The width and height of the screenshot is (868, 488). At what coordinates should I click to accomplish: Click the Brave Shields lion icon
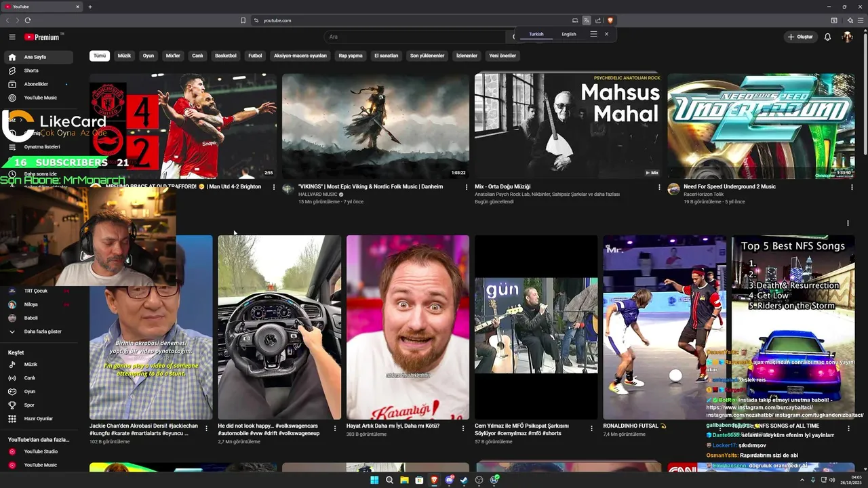click(610, 20)
